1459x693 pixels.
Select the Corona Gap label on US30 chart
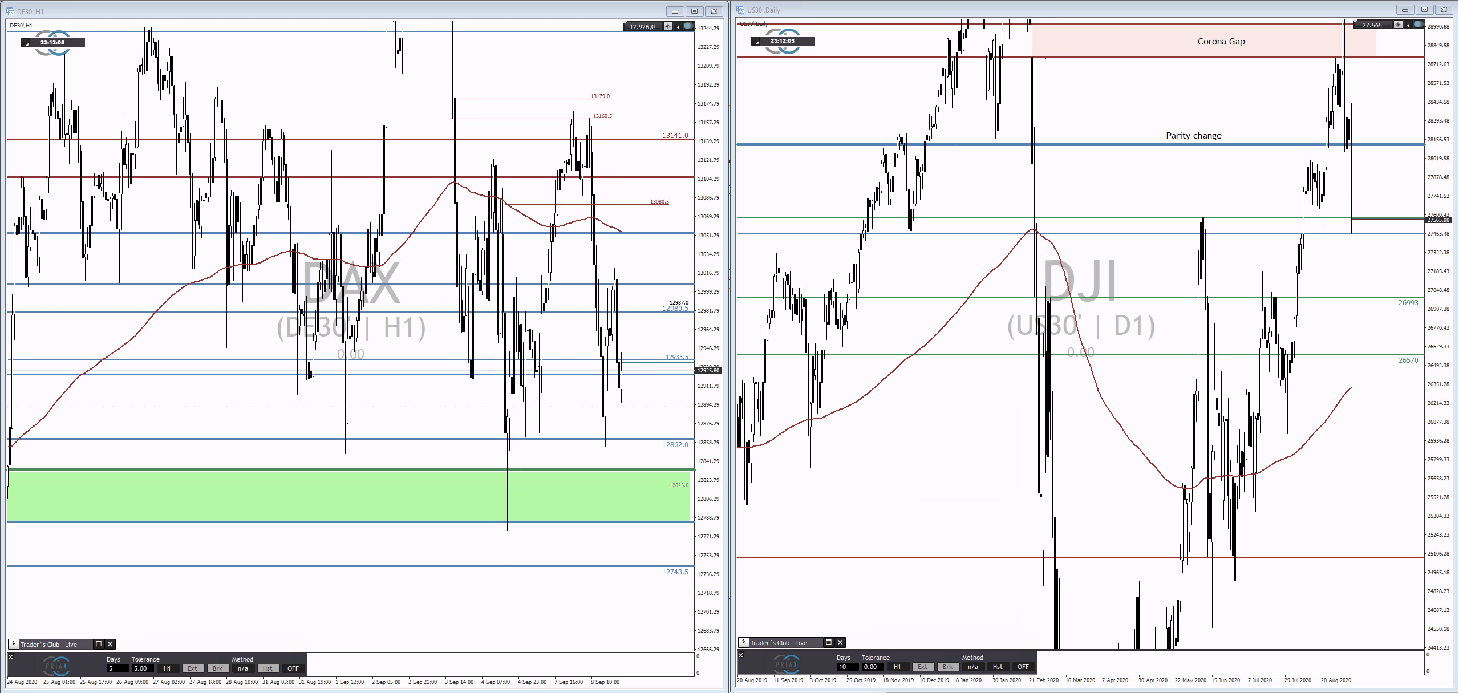tap(1221, 41)
